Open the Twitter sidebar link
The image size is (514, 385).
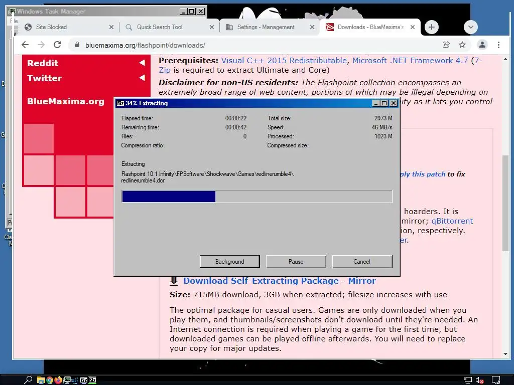44,78
